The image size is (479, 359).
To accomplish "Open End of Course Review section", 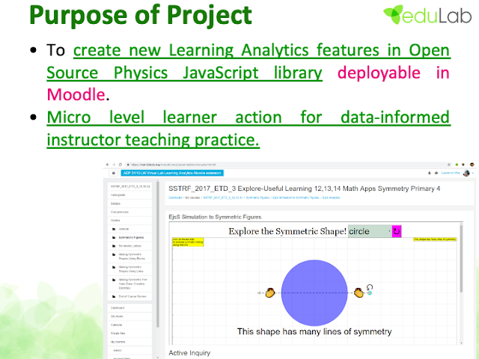I will 132,296.
